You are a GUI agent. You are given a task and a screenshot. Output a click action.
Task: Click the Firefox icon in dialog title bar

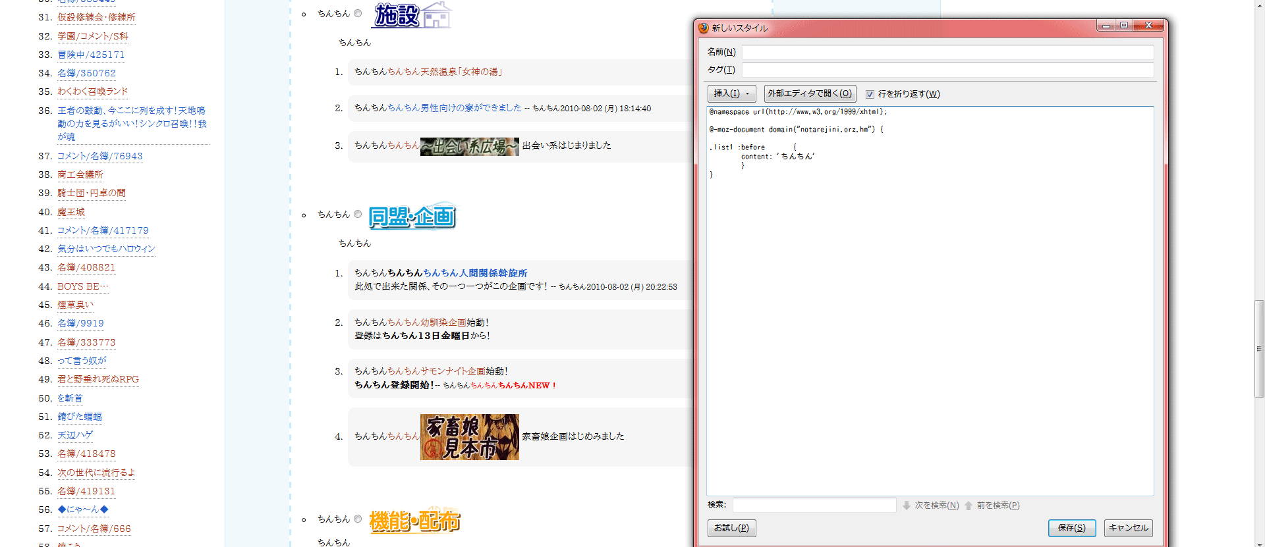click(x=703, y=28)
